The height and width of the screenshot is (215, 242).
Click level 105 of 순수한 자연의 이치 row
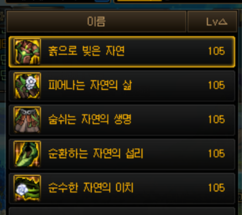point(216,188)
